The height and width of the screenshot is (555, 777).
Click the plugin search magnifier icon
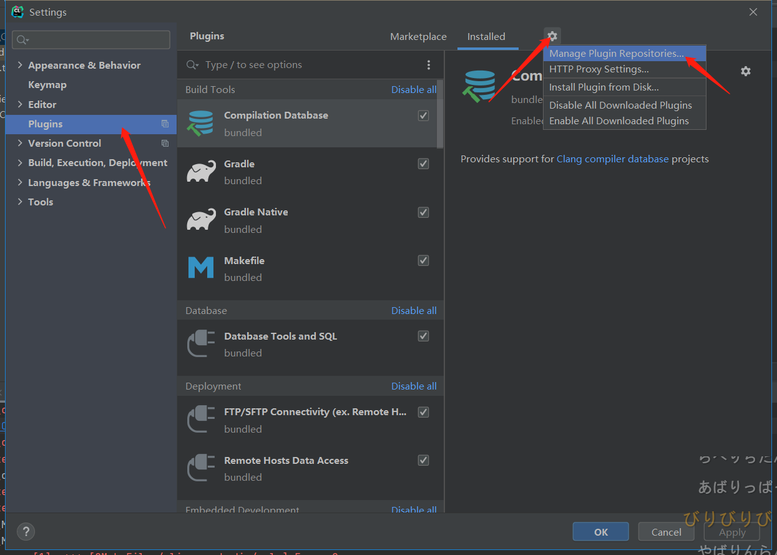tap(193, 65)
